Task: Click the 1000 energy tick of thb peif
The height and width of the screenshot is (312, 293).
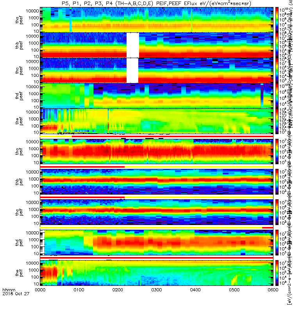Action: tap(34, 179)
